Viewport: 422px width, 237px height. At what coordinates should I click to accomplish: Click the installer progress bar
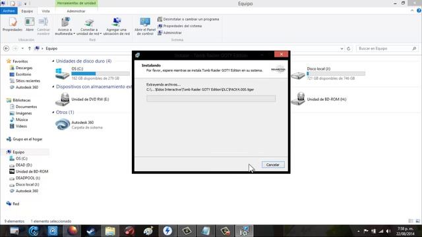[x=211, y=98]
